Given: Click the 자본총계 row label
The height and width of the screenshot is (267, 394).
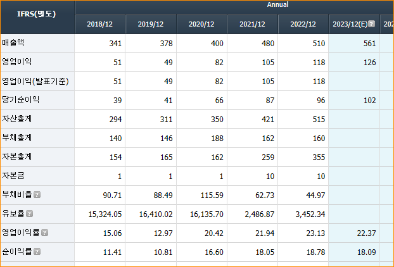Looking at the screenshot, I should (x=17, y=157).
